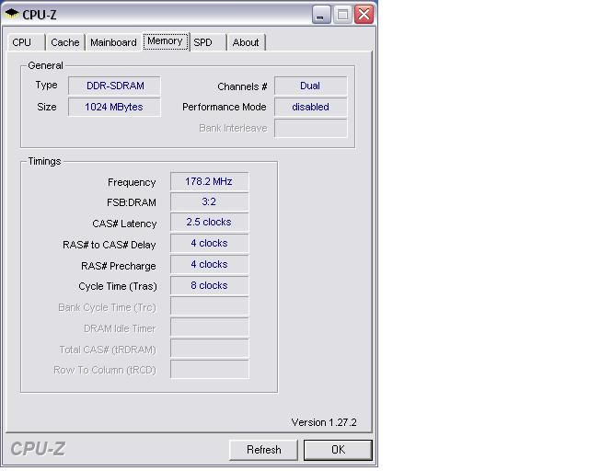Minimize the CPU-Z window
The height and width of the screenshot is (471, 589).
[321, 15]
